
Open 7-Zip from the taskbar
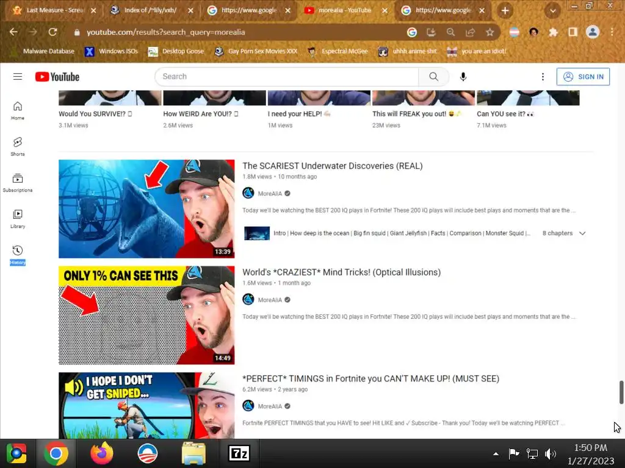(x=239, y=453)
